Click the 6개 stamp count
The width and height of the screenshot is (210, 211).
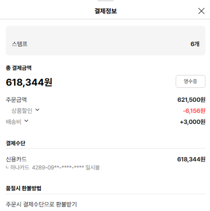(195, 44)
